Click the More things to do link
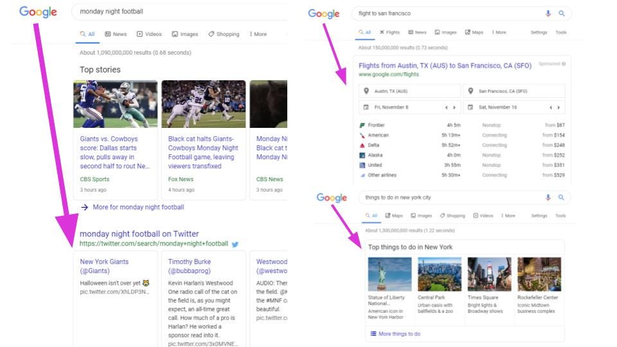Screen dimensions: 617x347 pyautogui.click(x=399, y=334)
